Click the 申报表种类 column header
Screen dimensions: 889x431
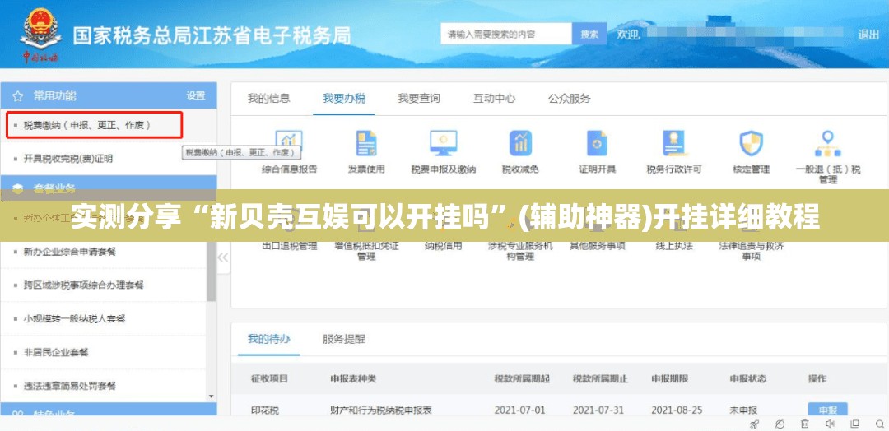pos(352,378)
